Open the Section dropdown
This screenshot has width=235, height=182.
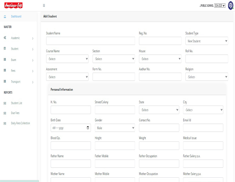point(114,59)
